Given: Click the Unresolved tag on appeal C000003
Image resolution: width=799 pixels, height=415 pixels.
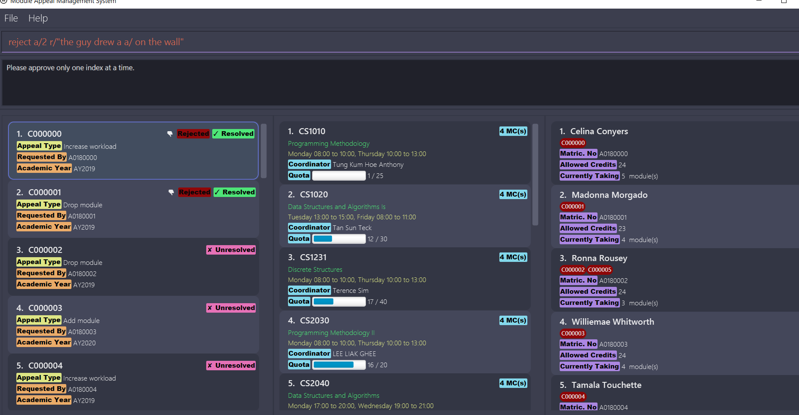Looking at the screenshot, I should 231,308.
